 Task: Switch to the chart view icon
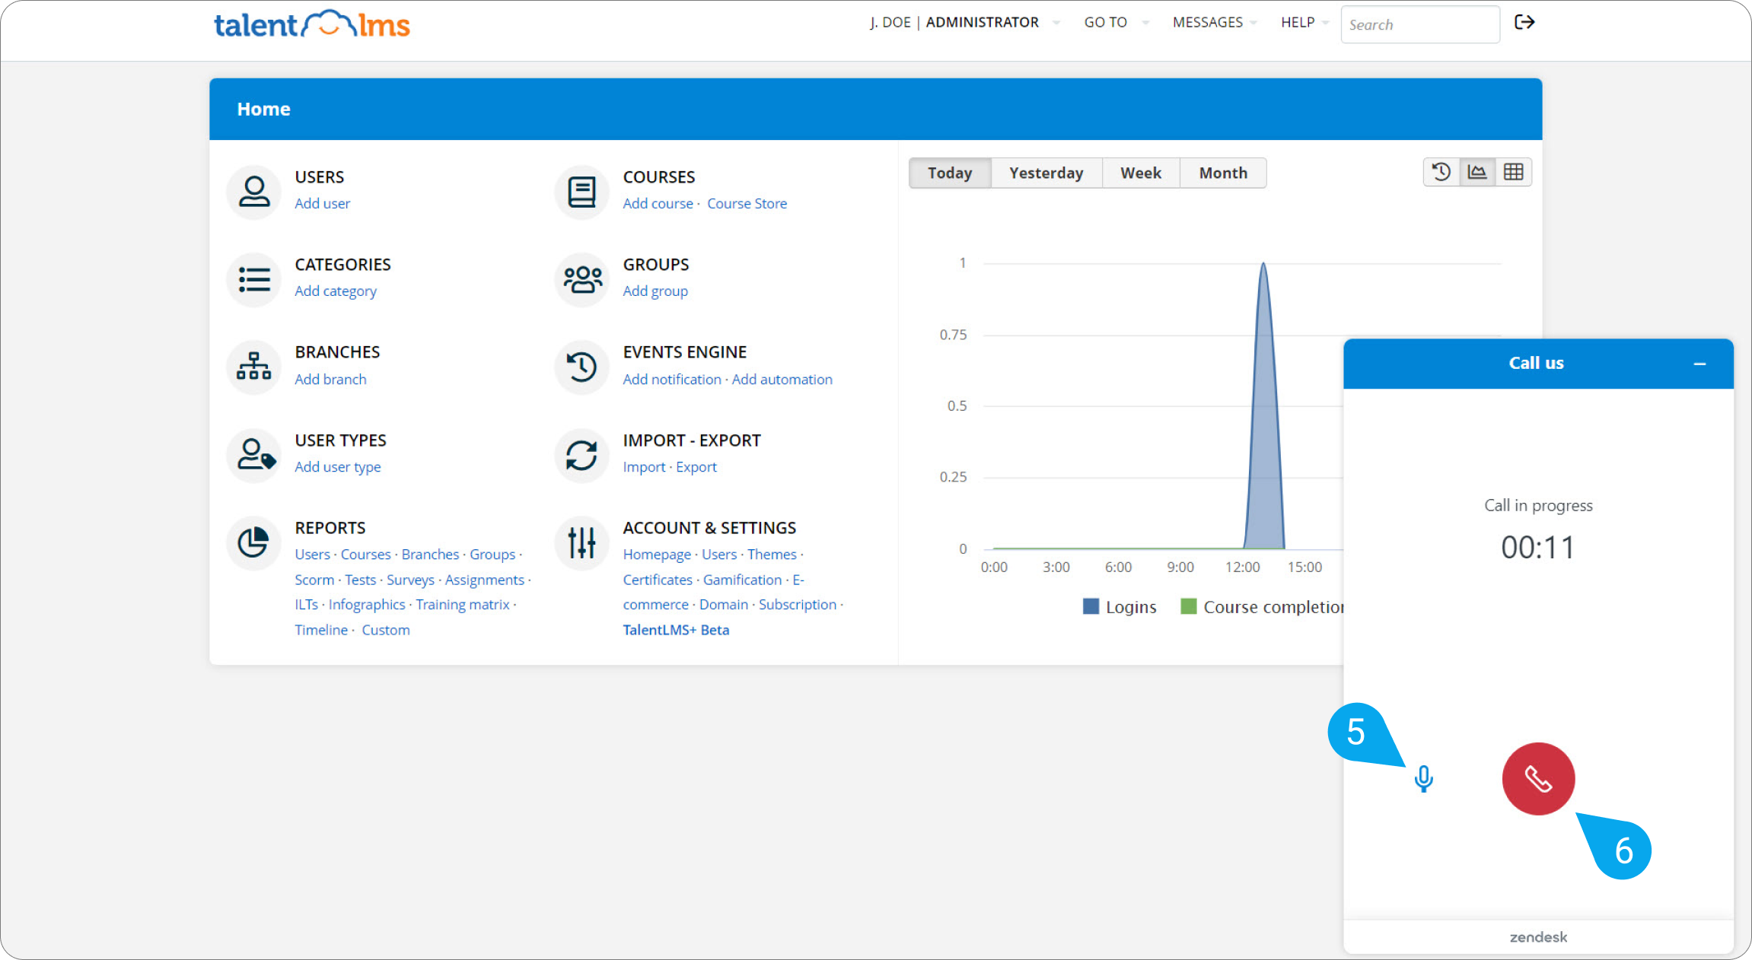click(1477, 172)
